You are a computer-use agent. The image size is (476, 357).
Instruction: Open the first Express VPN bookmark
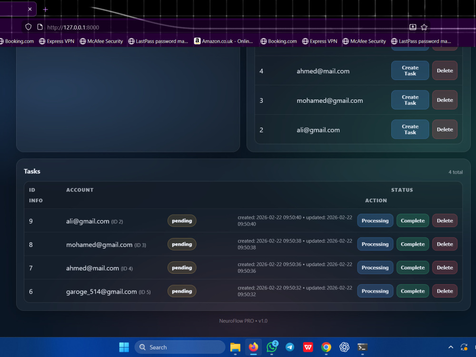point(57,41)
